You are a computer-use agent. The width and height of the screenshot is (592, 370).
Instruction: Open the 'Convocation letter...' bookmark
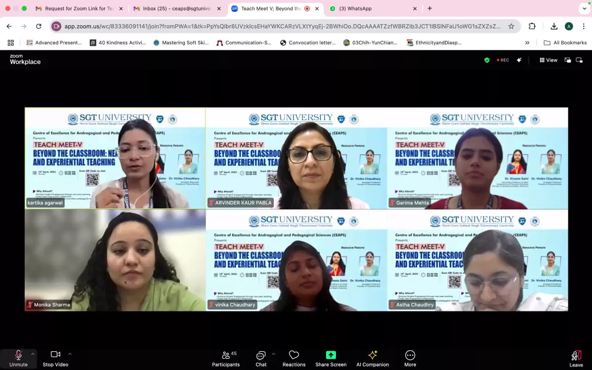[308, 43]
